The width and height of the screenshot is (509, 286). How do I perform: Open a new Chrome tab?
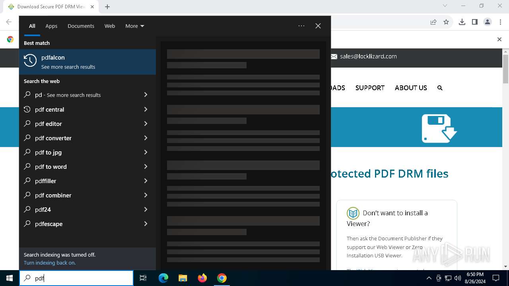(x=107, y=7)
